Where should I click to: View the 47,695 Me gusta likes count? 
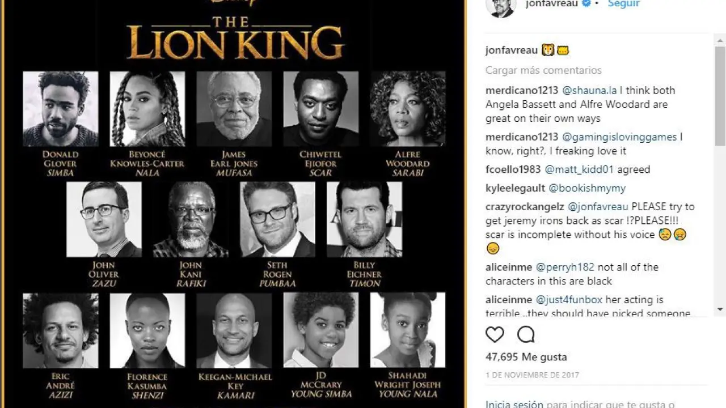[x=526, y=357]
